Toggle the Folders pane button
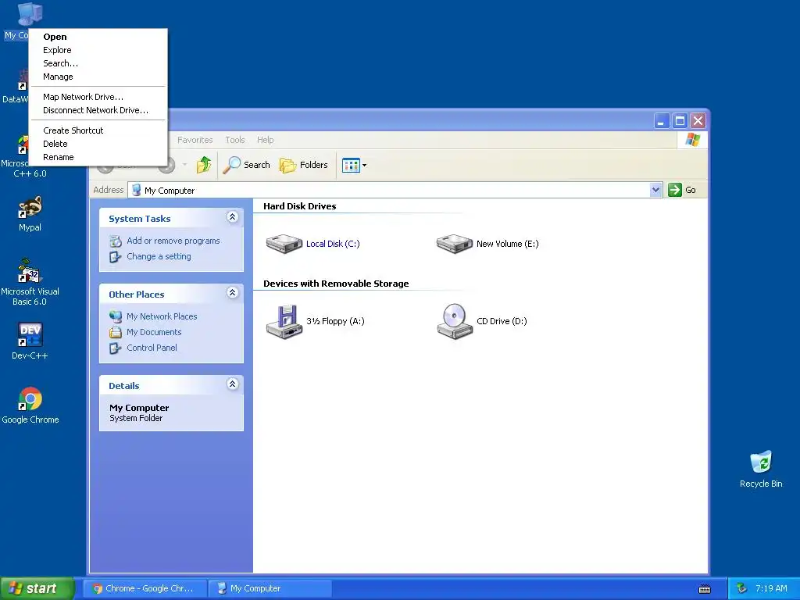Screen dimensions: 800x600 tap(304, 165)
